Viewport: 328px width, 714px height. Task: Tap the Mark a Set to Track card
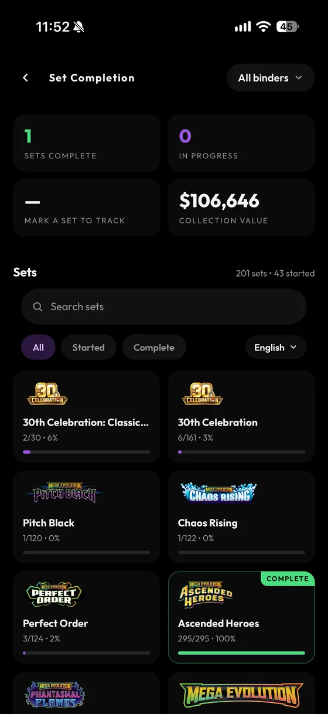coord(87,208)
